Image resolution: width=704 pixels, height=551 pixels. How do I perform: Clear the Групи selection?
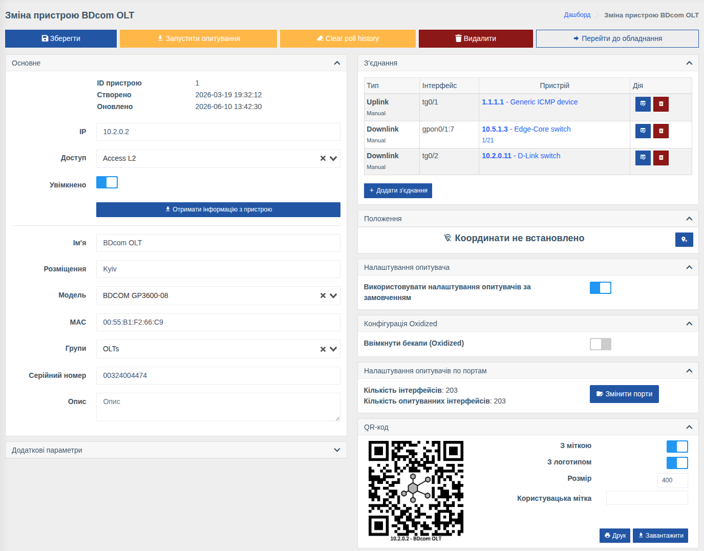coord(323,349)
